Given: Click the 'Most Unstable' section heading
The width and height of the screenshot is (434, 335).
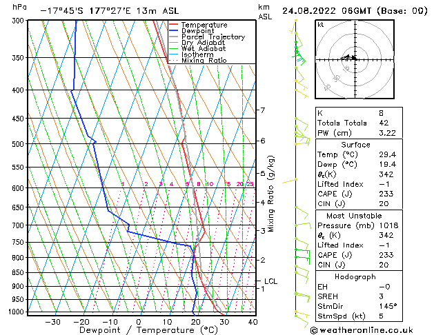Looking at the screenshot, I should [x=354, y=216].
